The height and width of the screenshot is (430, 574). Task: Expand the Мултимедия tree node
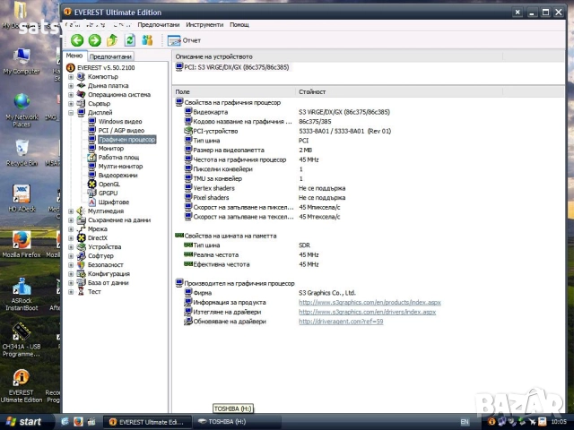[x=71, y=211]
